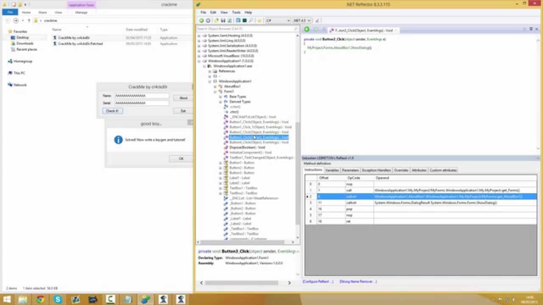Open the .NET 4.5 framework dropdown
This screenshot has height=305, width=543.
302,20
